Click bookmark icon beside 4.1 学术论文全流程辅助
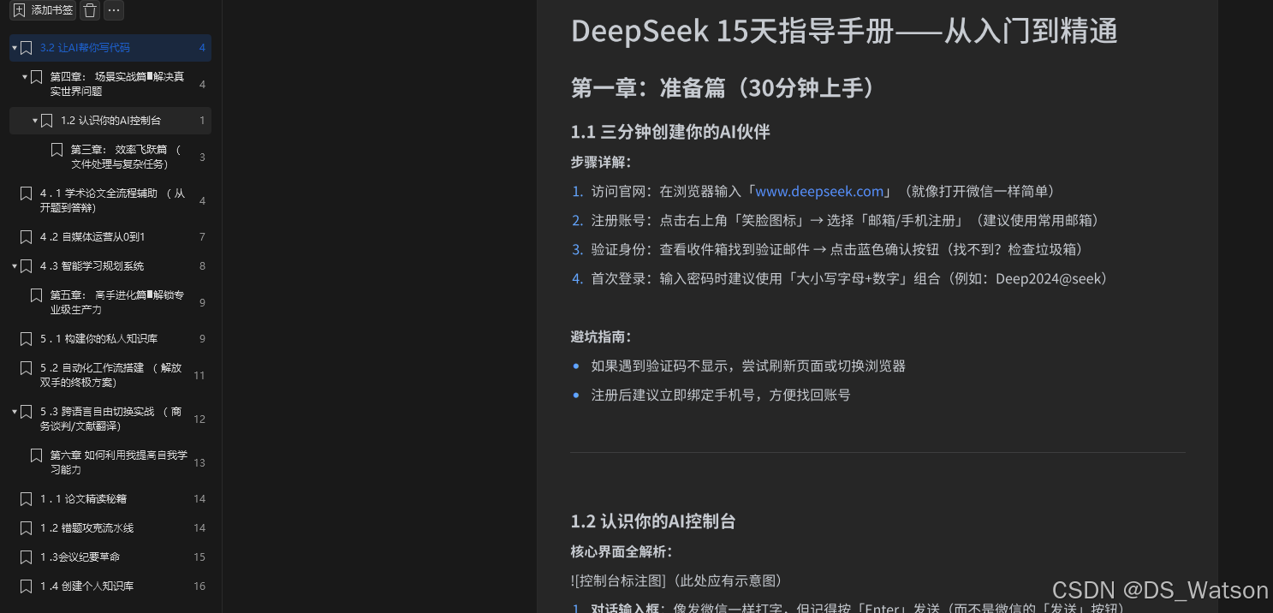This screenshot has width=1273, height=613. 27,193
